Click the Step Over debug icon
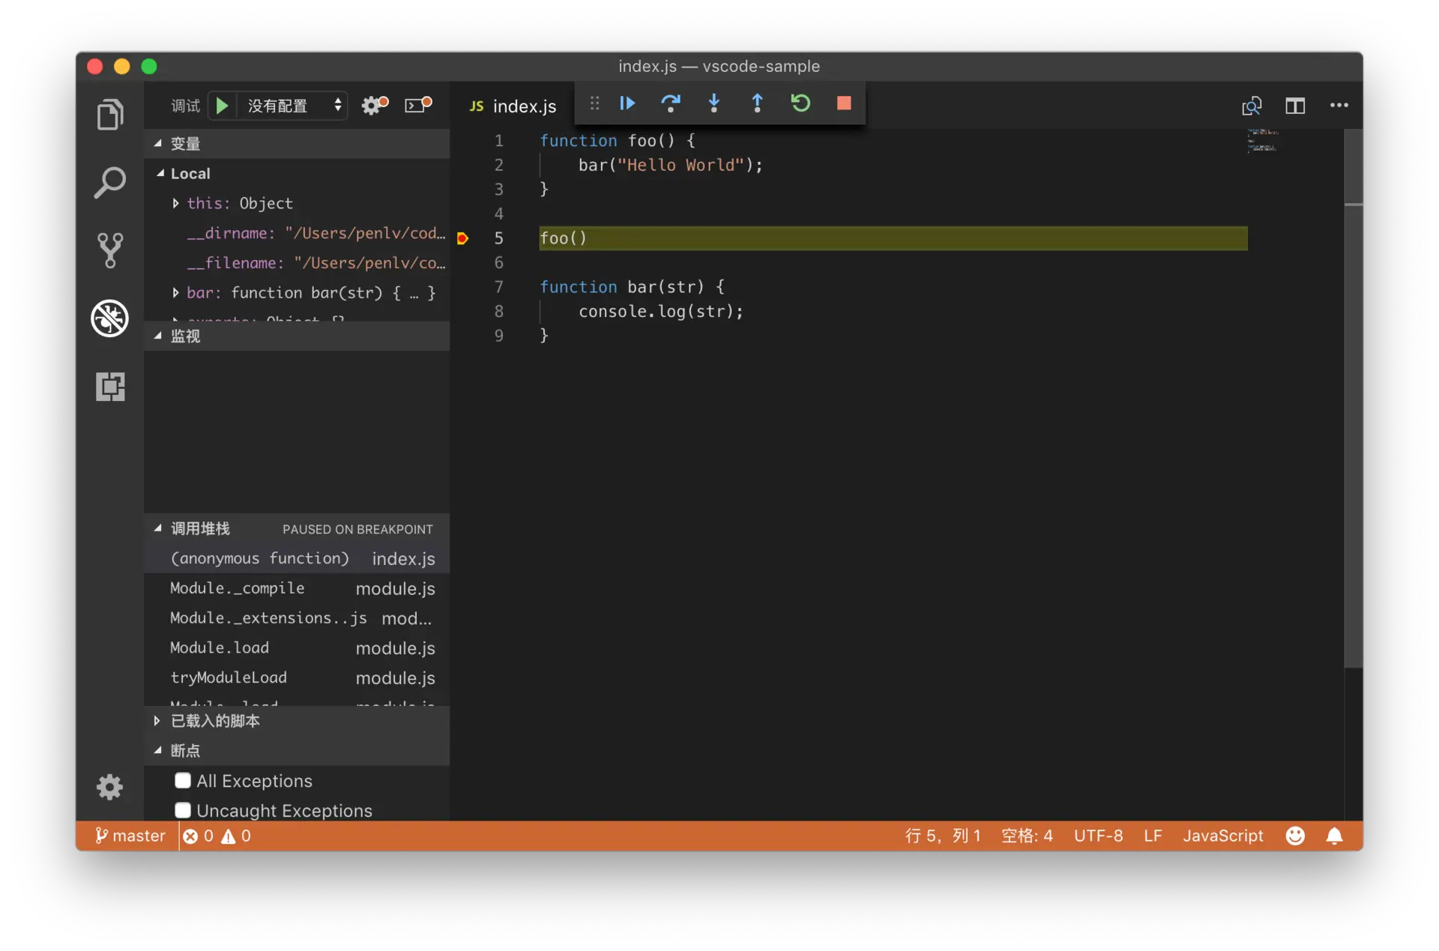Screen dimensions: 1439x951 click(670, 103)
